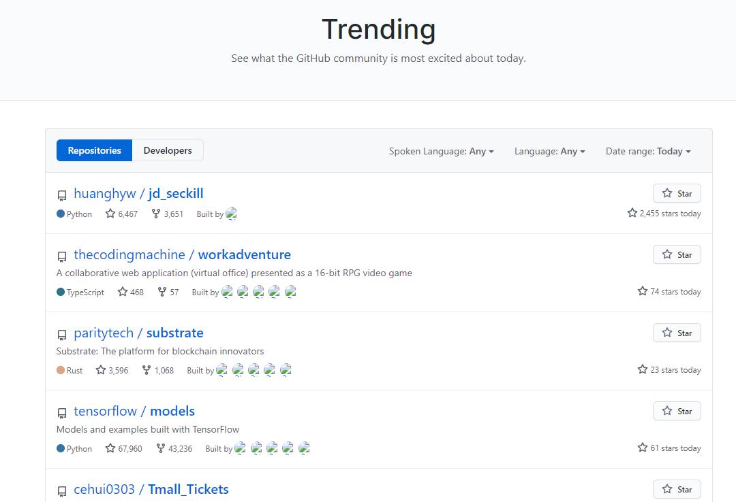Open the Spoken Language: Any dropdown
The image size is (736, 502).
coord(441,152)
